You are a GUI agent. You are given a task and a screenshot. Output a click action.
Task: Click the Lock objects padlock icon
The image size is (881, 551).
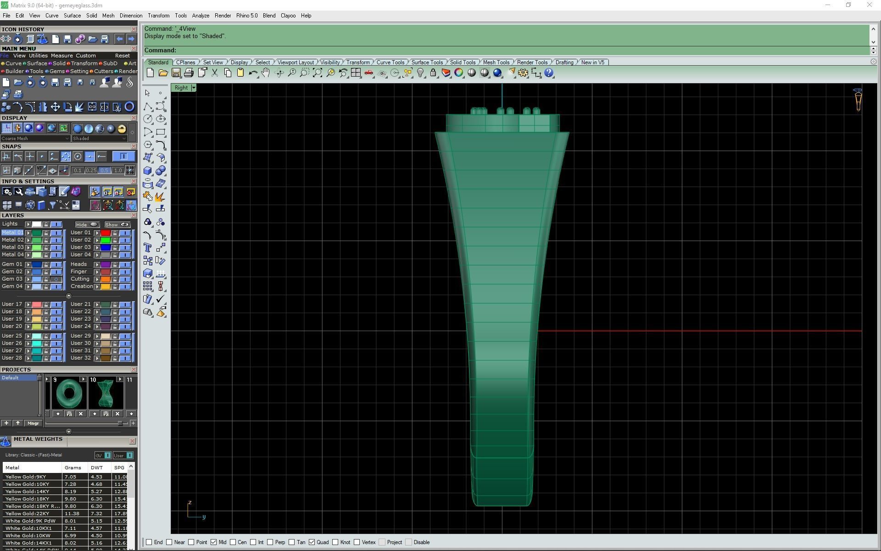coord(433,73)
